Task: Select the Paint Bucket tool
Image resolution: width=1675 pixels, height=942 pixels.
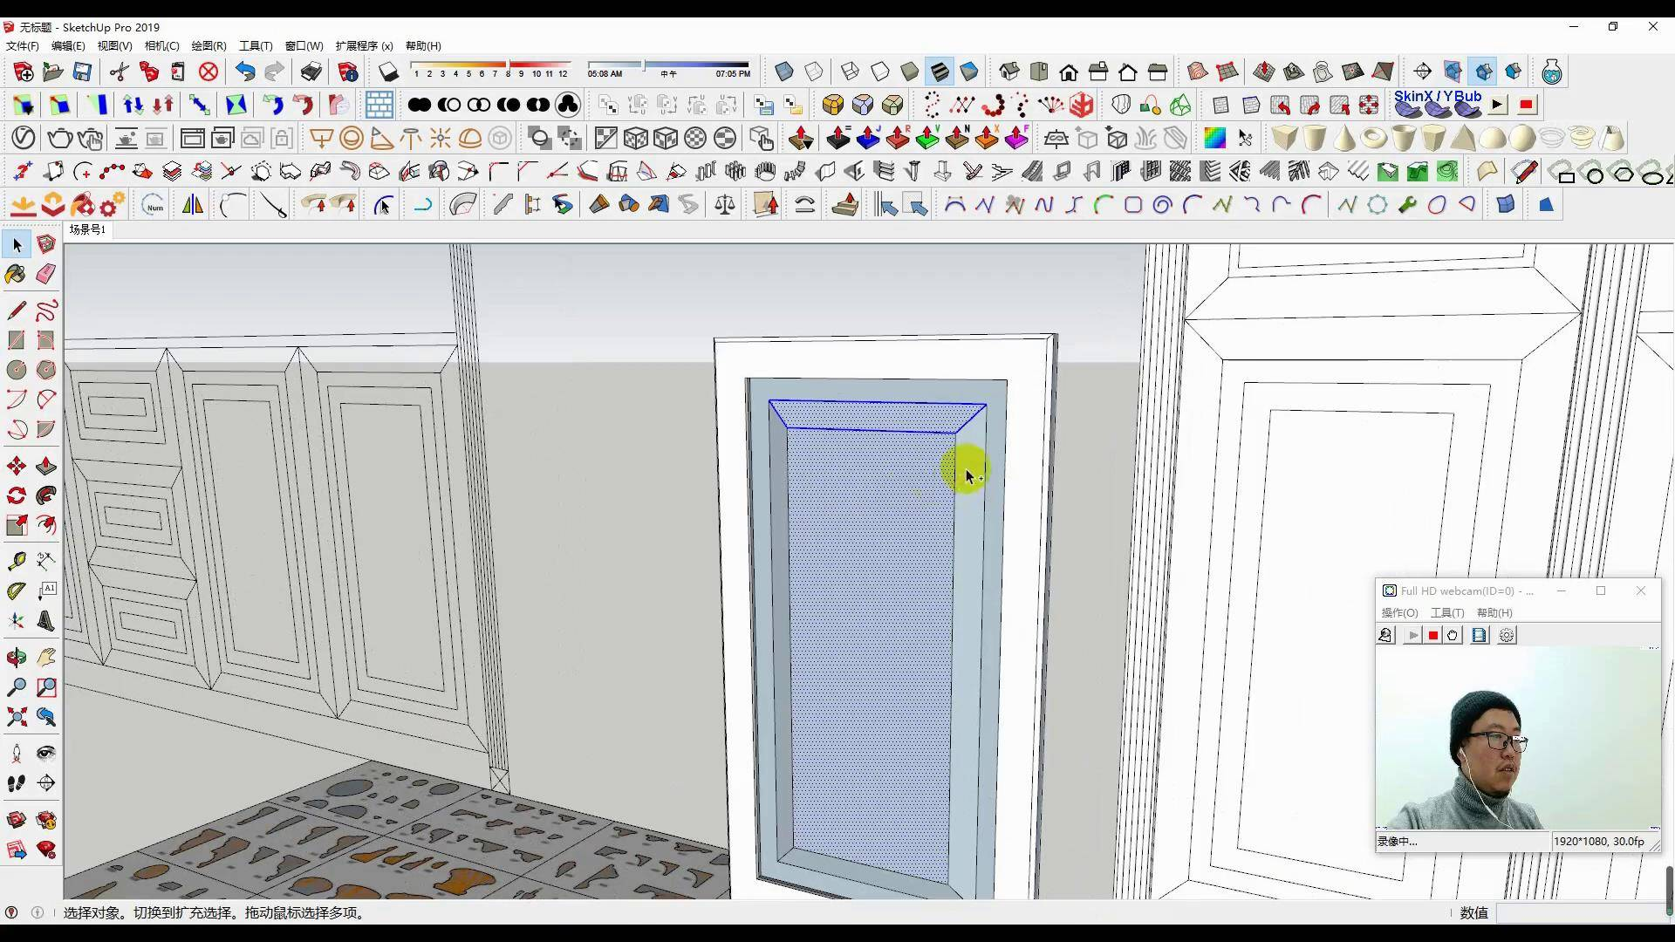Action: [16, 274]
